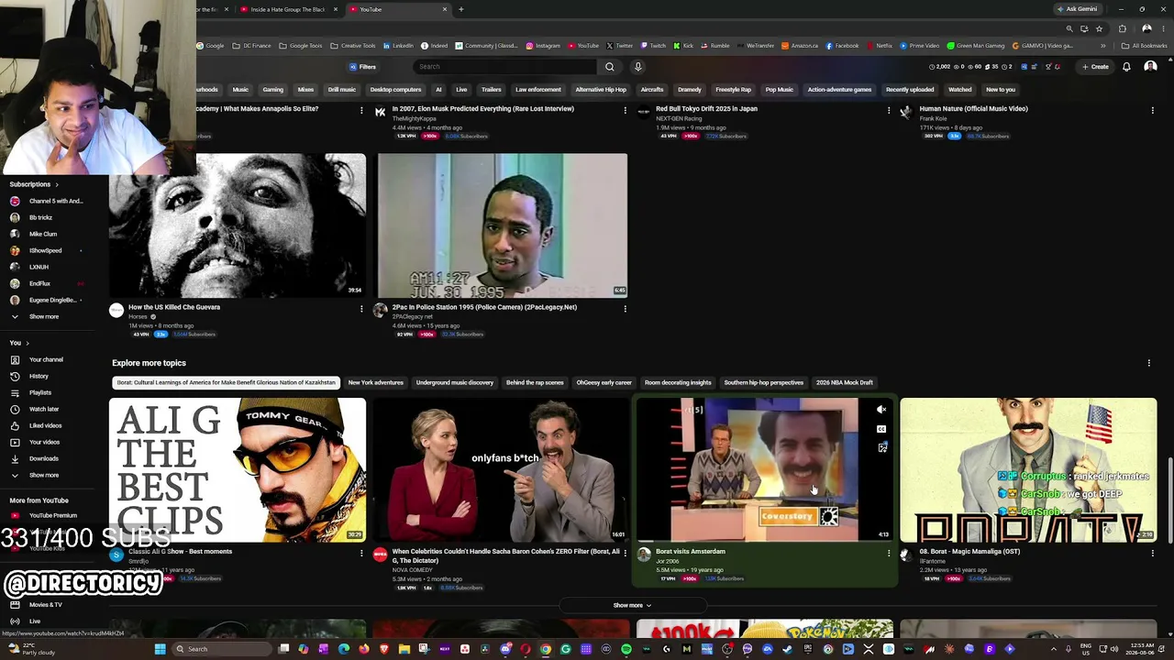Open the Creative Tools bookmark folder

click(x=353, y=46)
